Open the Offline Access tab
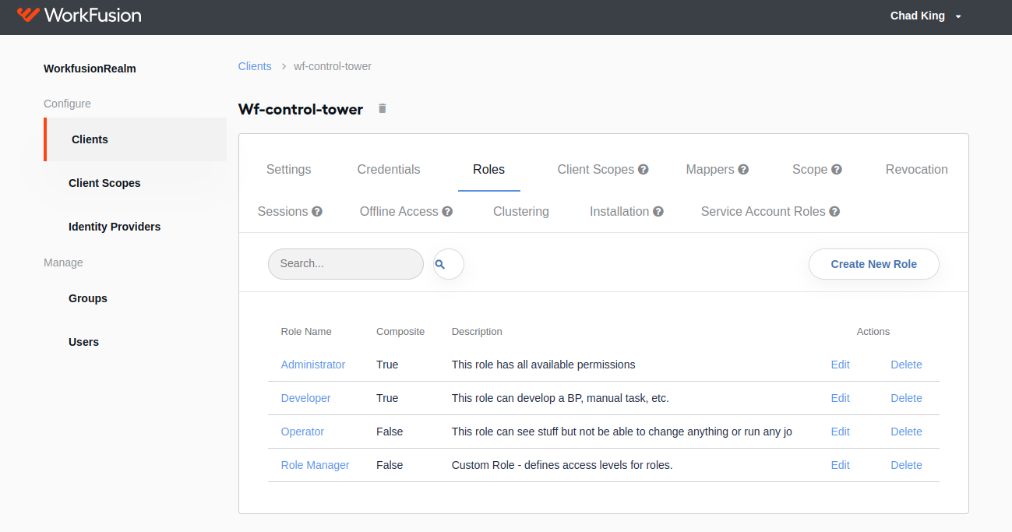Viewport: 1012px width, 532px height. tap(399, 211)
